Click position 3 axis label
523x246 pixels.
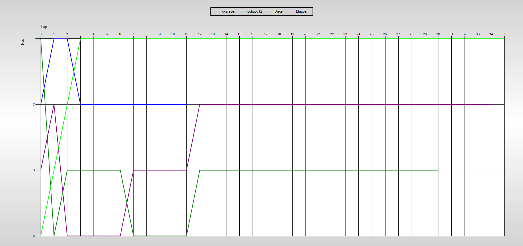[34, 170]
